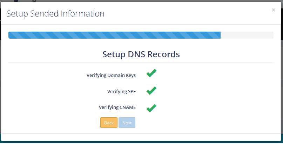Click the green checkmark next to Verifying SPF

151,91
